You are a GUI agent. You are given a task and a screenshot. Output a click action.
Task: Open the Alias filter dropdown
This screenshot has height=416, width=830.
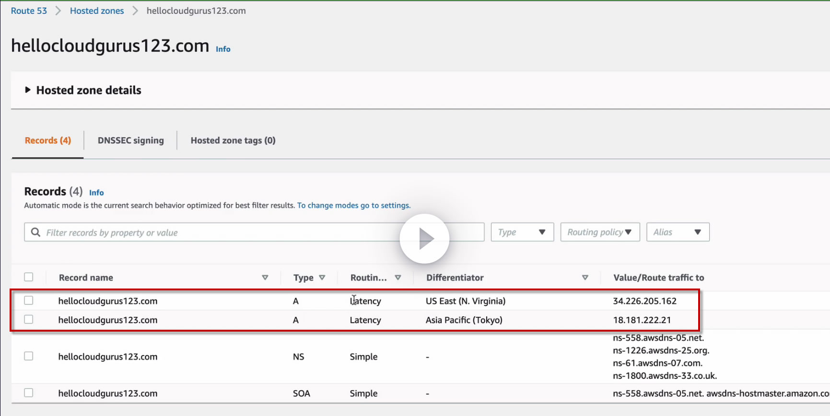click(x=678, y=232)
